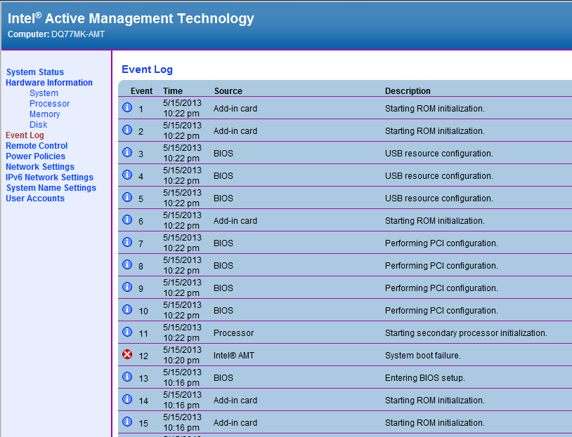Click the red error icon for event 12

click(x=127, y=355)
